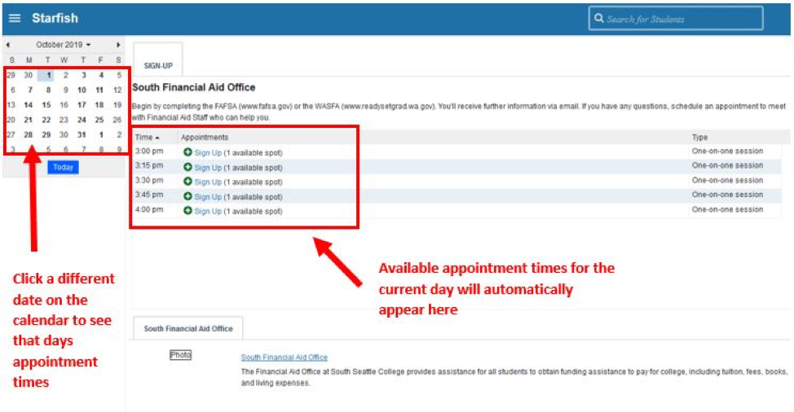
Task: Click One-on-one session for 3:00 pm row
Action: (727, 151)
